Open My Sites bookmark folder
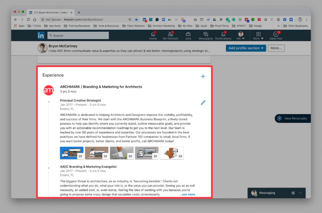Screen dimensions: 322x213 click(x=185, y=26)
